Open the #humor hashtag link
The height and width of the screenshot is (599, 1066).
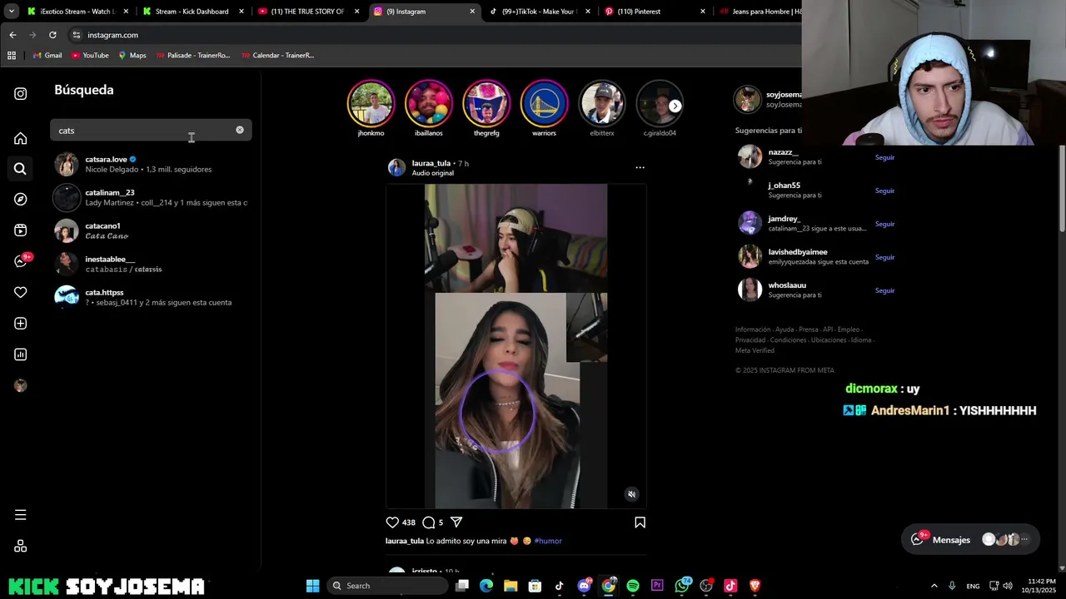(548, 541)
